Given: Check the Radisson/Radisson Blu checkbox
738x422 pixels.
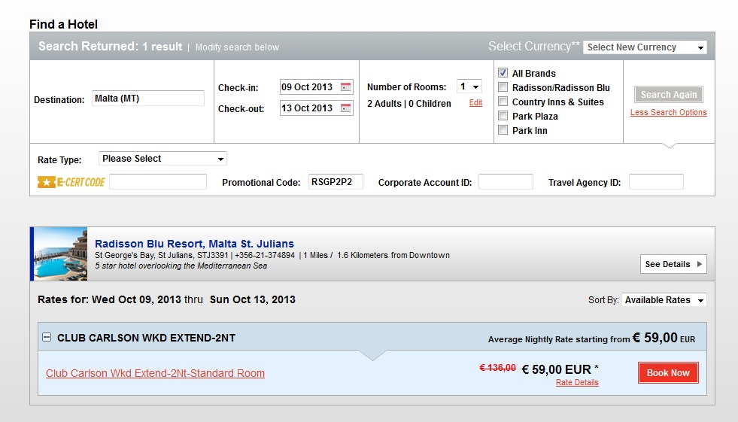Looking at the screenshot, I should pyautogui.click(x=503, y=87).
